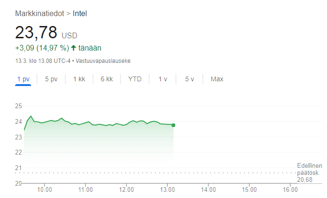Open the Vastuuvapauslauseke disclaimer link

(103, 61)
